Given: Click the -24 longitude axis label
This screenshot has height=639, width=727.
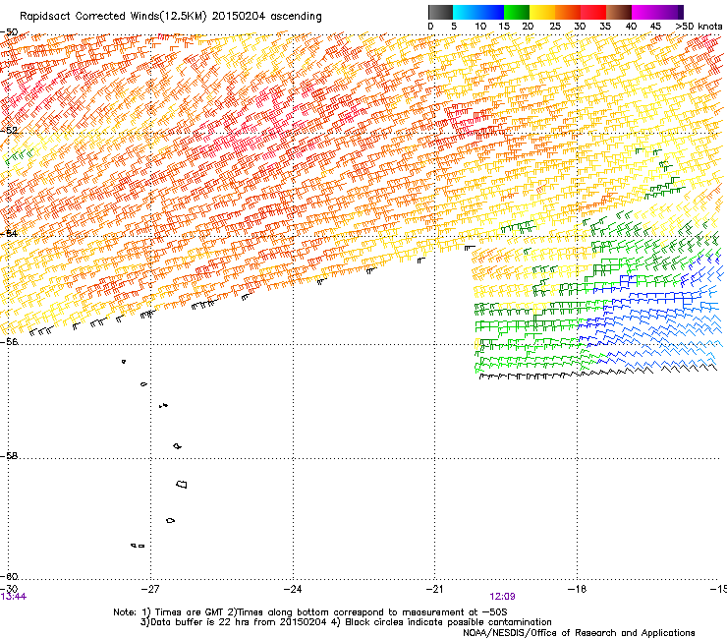Looking at the screenshot, I should pyautogui.click(x=293, y=589).
